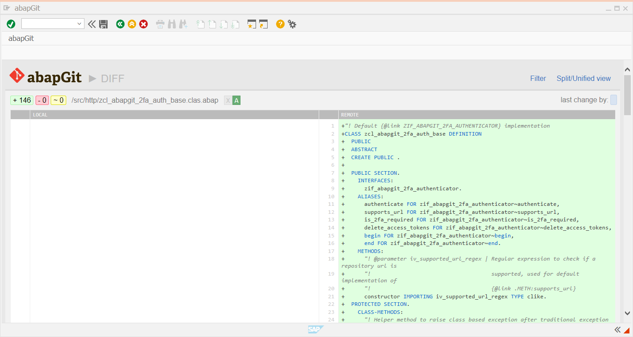Click the green '+ 146' additions badge
The height and width of the screenshot is (337, 633).
point(22,100)
